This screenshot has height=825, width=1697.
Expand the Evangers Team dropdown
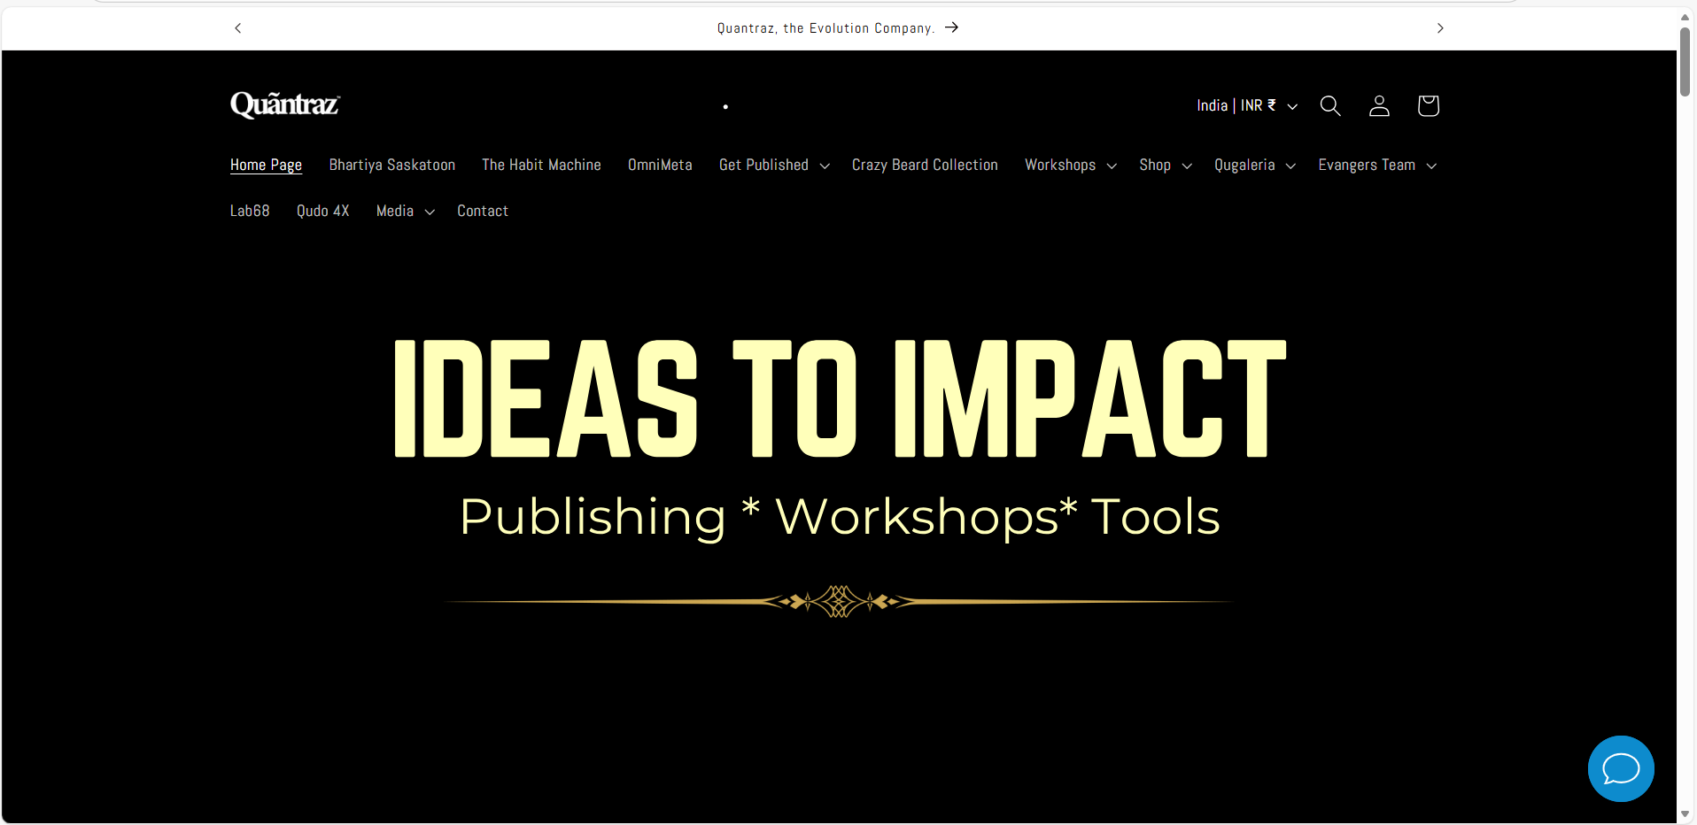(x=1377, y=165)
